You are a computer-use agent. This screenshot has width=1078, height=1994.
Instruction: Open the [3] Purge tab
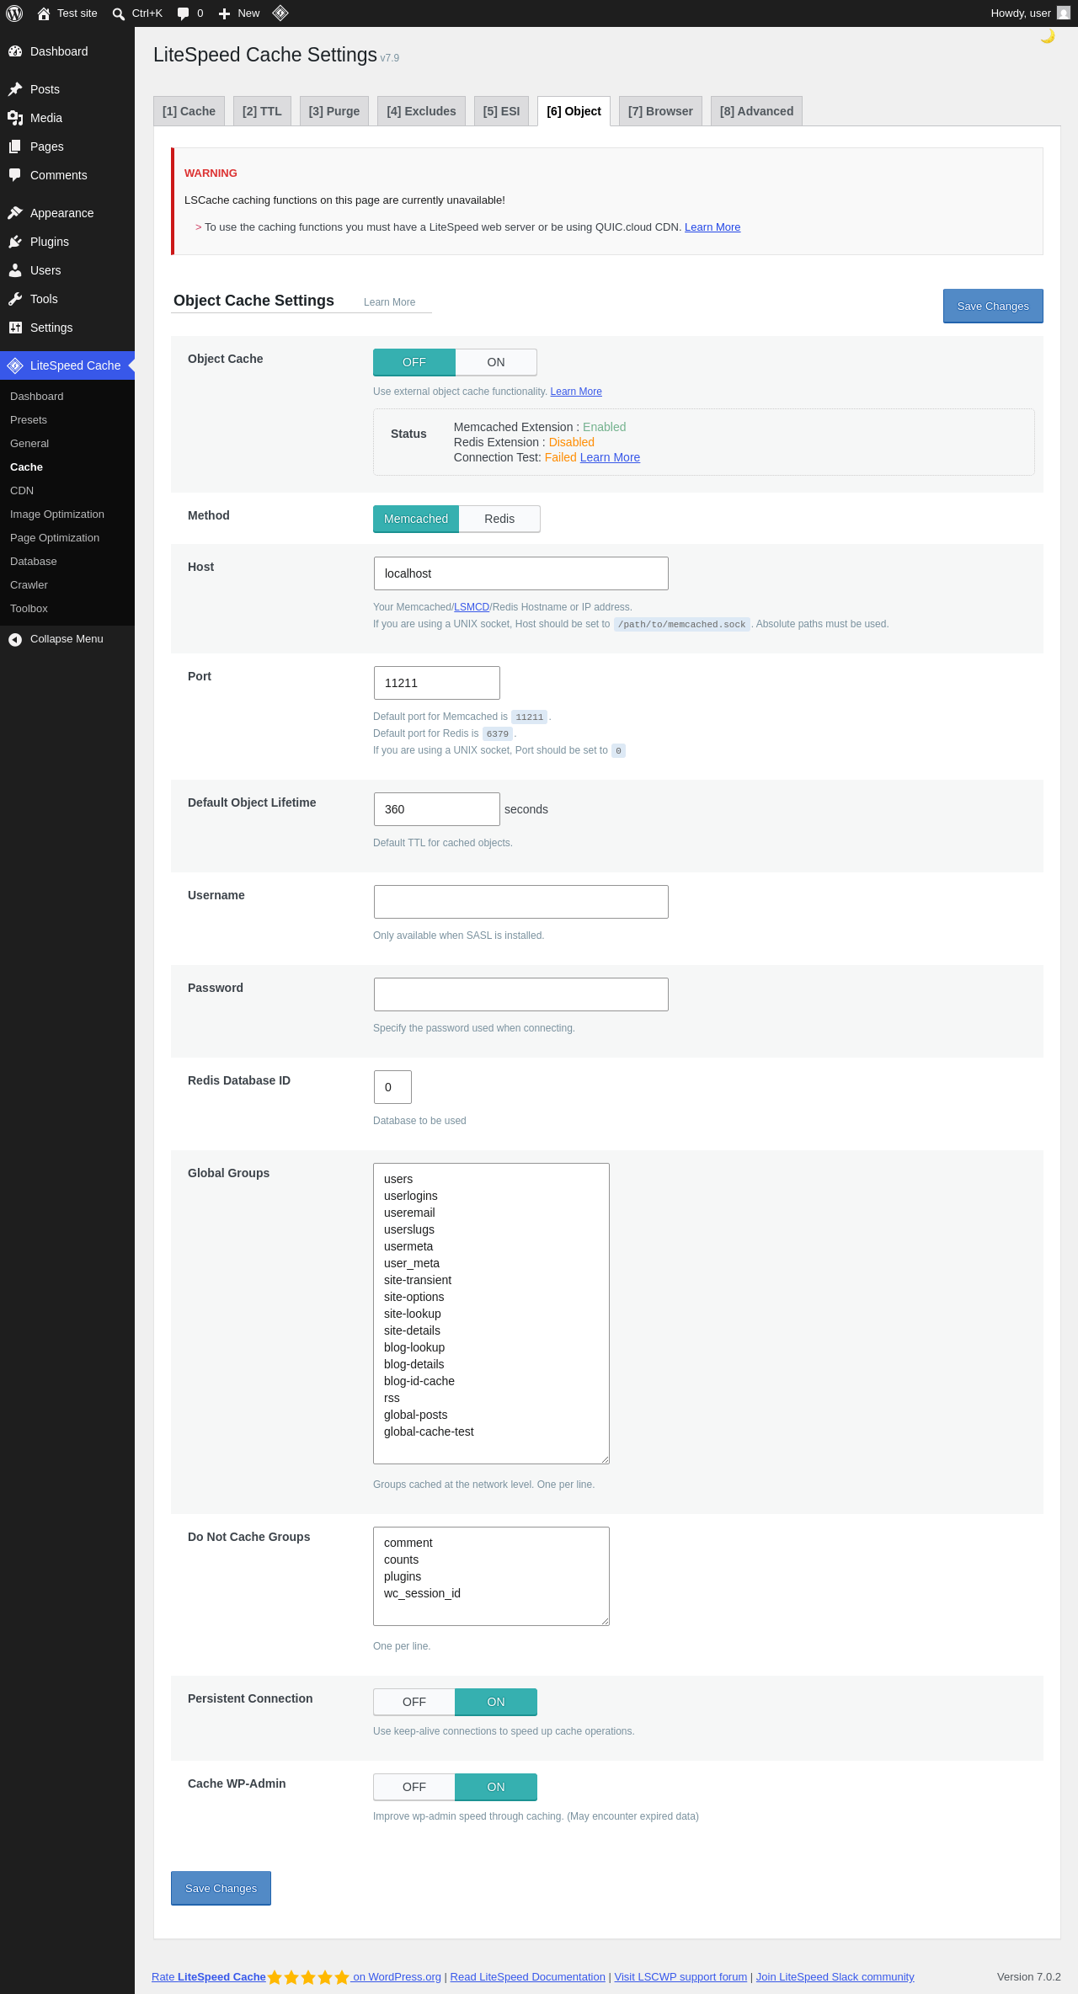click(334, 111)
